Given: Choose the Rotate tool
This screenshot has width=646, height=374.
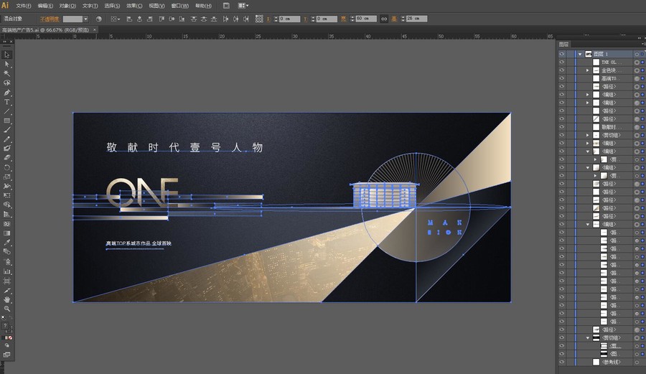Looking at the screenshot, I should (7, 167).
